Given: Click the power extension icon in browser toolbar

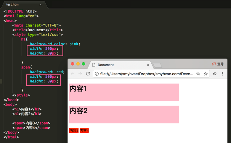Looking at the screenshot, I should 215,74.
